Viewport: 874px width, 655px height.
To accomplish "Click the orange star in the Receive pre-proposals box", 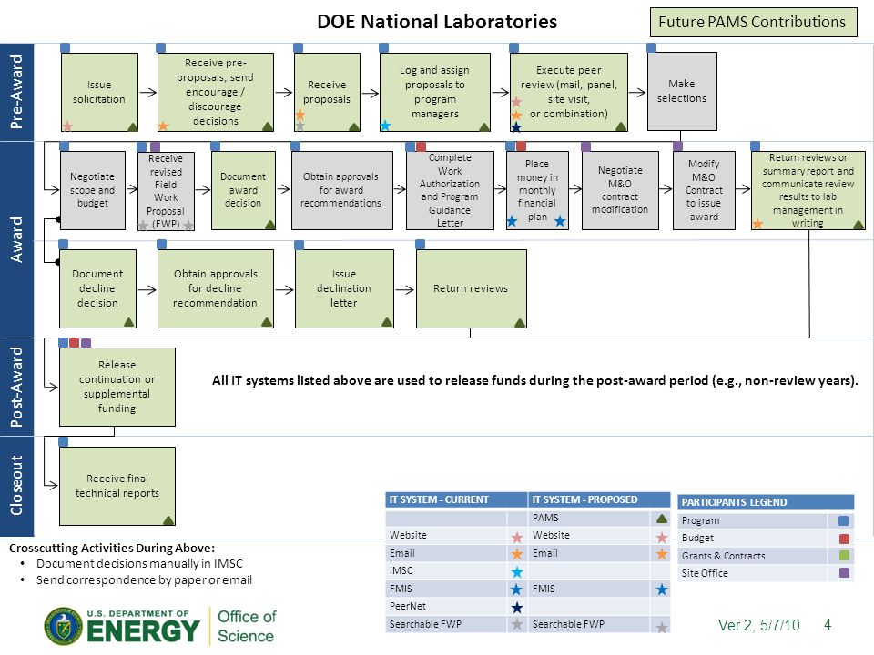I will pos(163,126).
